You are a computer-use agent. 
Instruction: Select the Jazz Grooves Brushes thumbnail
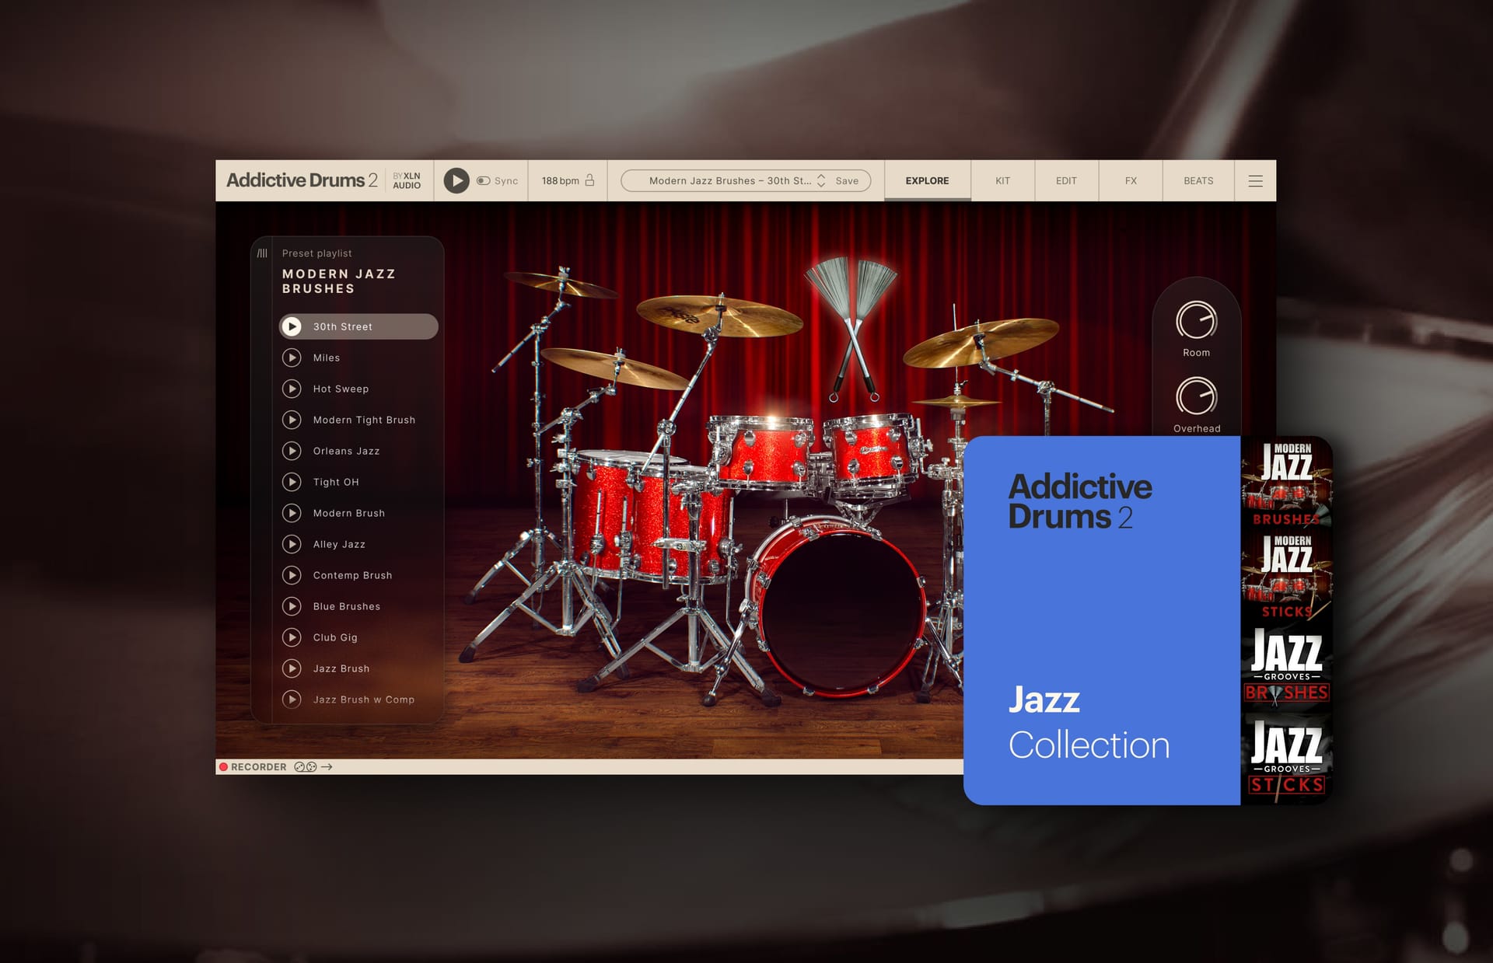(x=1286, y=667)
